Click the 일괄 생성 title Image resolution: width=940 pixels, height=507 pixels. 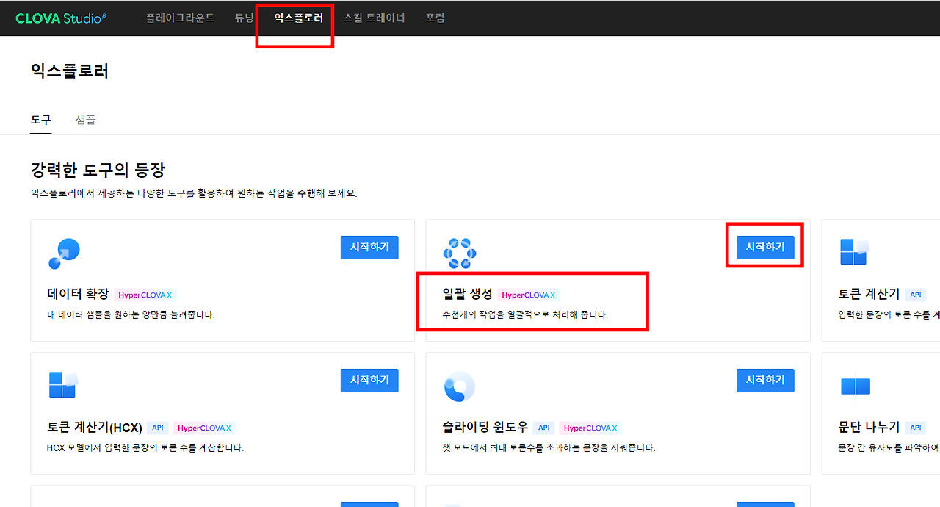coord(468,295)
